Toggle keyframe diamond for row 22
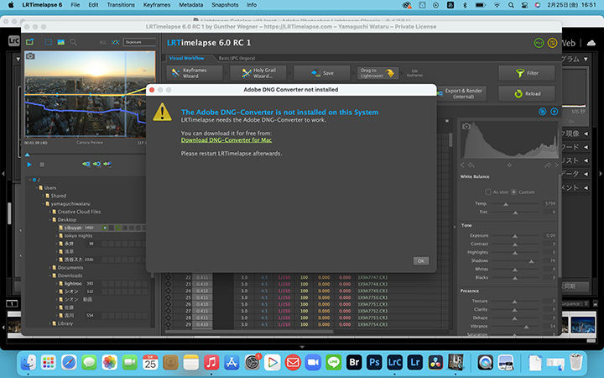Screen dimensions: 604x378 tap(169, 277)
